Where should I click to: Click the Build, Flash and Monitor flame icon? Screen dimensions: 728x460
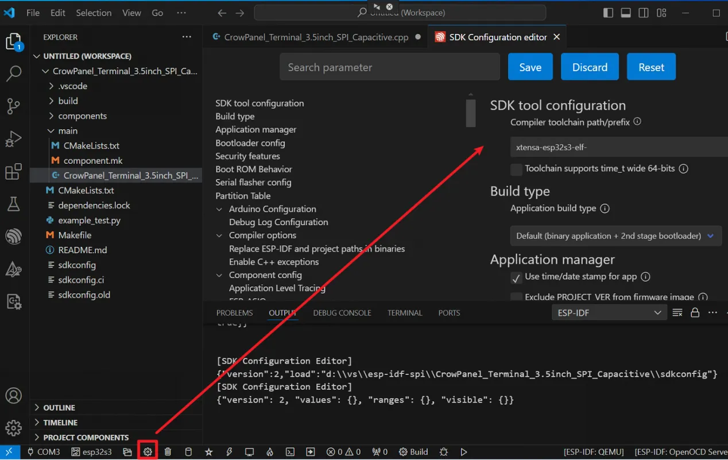click(x=270, y=452)
